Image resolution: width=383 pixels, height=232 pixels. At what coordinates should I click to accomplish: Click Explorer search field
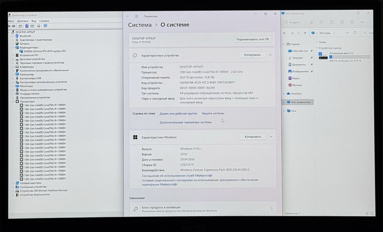(368, 33)
